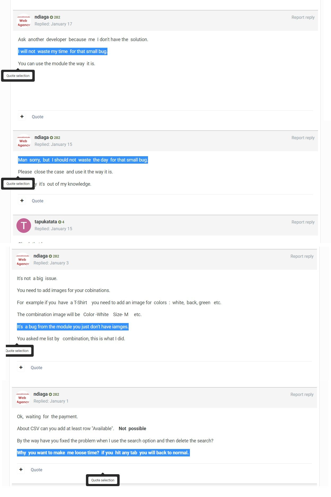Click the 282 reputation badge on January 17 reply
This screenshot has height=497, width=331.
coord(55,17)
